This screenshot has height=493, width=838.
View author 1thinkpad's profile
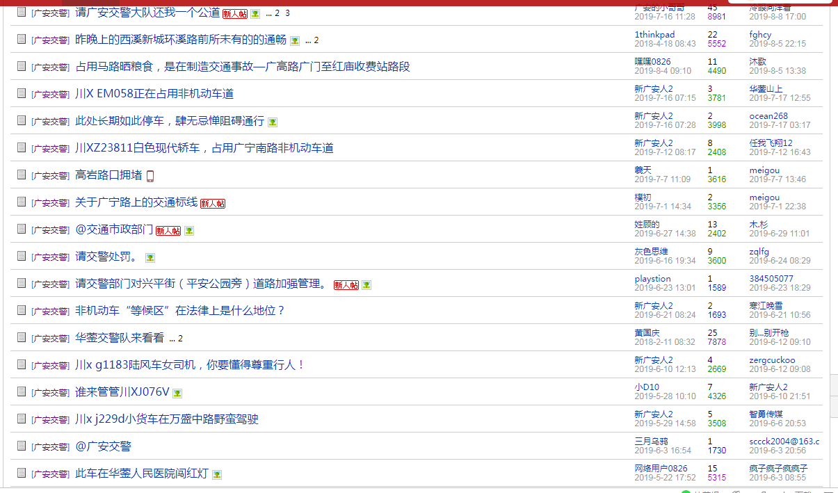(654, 35)
